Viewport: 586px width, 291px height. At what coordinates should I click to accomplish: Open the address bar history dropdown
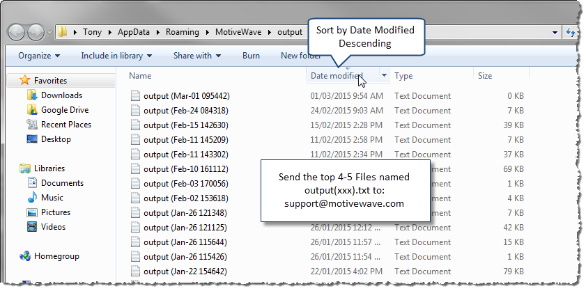555,33
